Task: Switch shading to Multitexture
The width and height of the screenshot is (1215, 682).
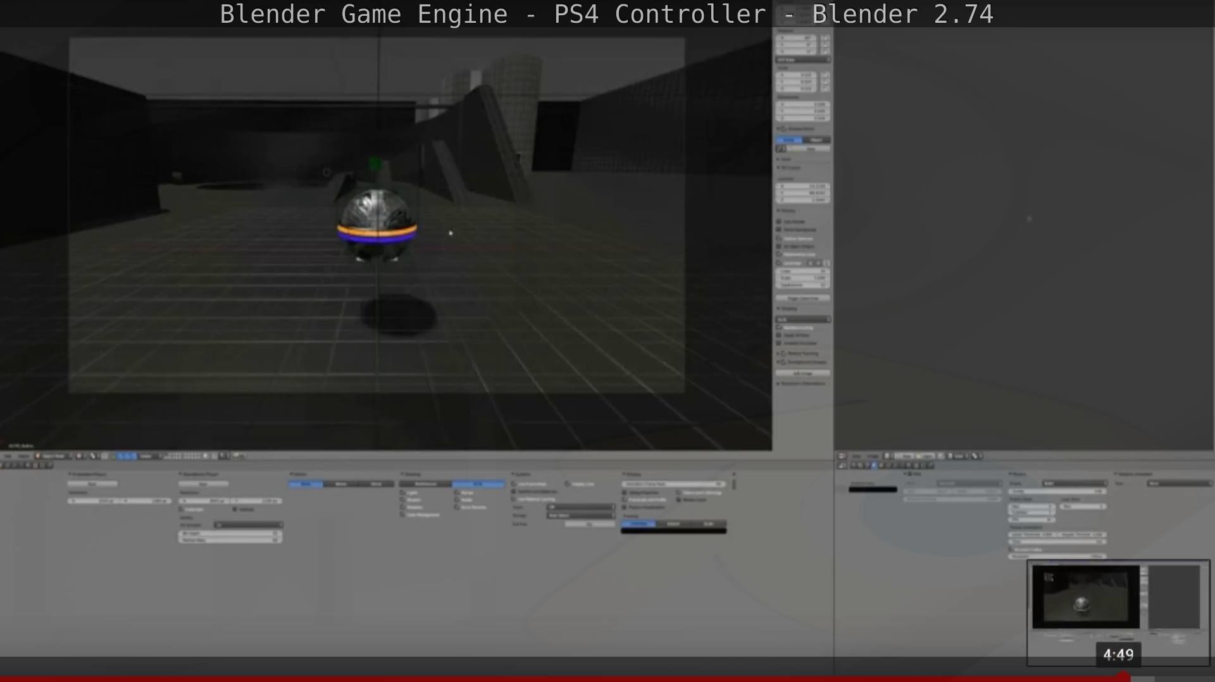Action: point(425,484)
